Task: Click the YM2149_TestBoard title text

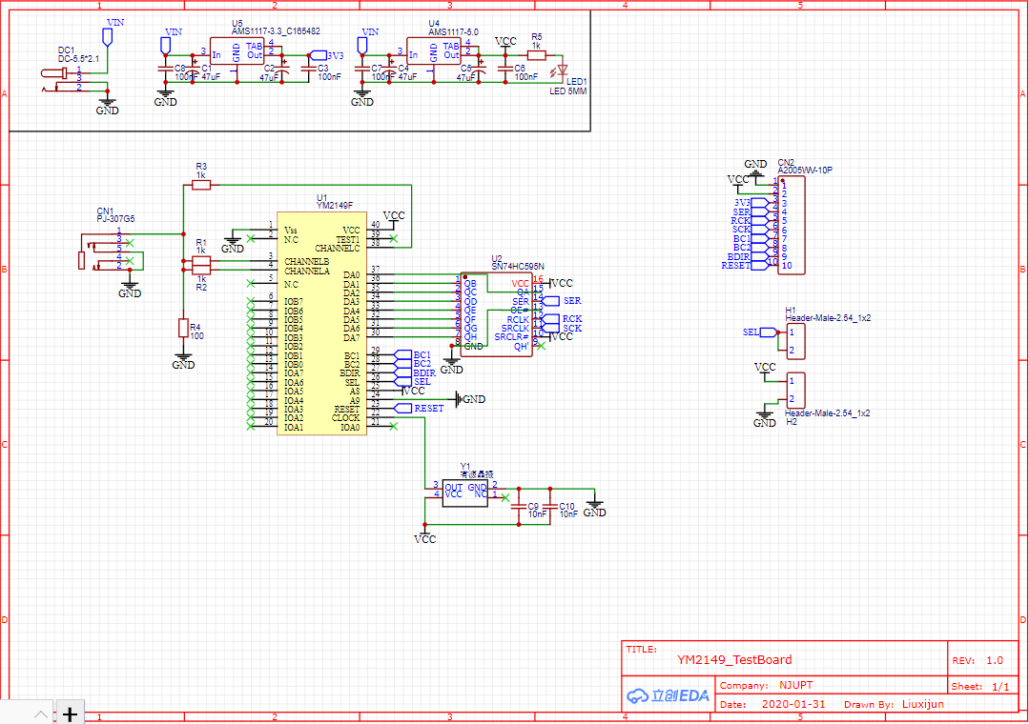Action: [734, 660]
